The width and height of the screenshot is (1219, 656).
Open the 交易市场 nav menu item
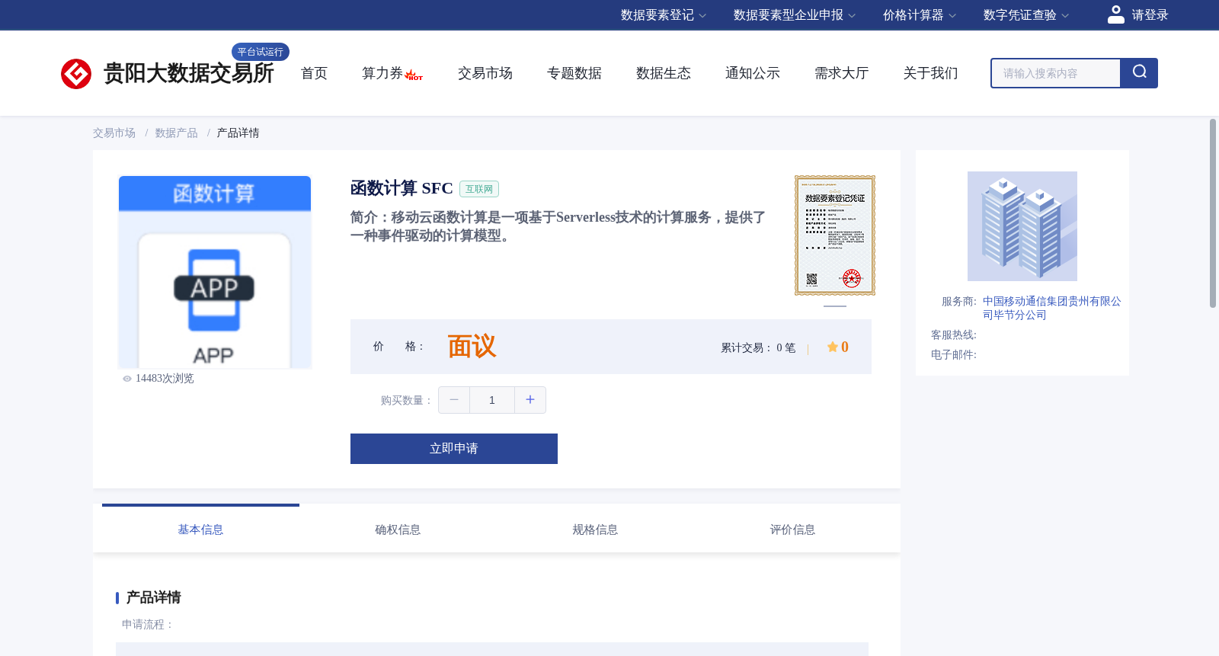pyautogui.click(x=485, y=73)
